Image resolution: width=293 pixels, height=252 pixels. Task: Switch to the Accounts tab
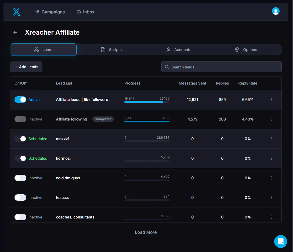(179, 50)
